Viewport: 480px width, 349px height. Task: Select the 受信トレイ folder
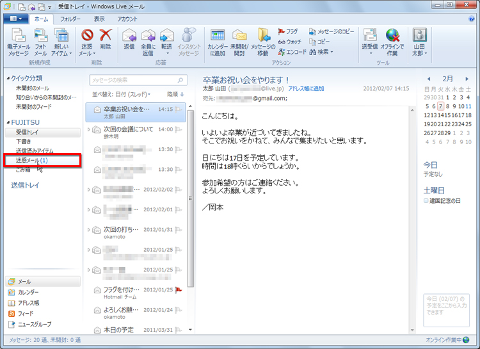tap(43, 133)
